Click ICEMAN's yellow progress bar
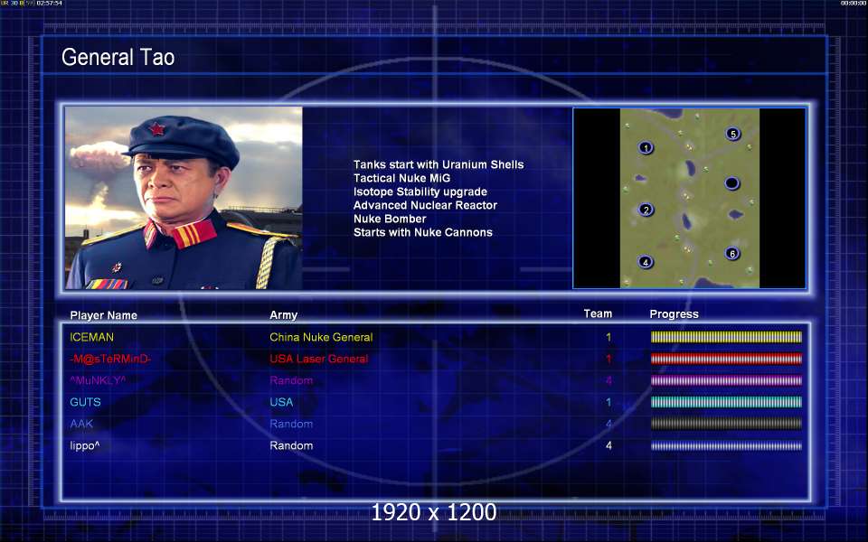The image size is (868, 542). 726,337
